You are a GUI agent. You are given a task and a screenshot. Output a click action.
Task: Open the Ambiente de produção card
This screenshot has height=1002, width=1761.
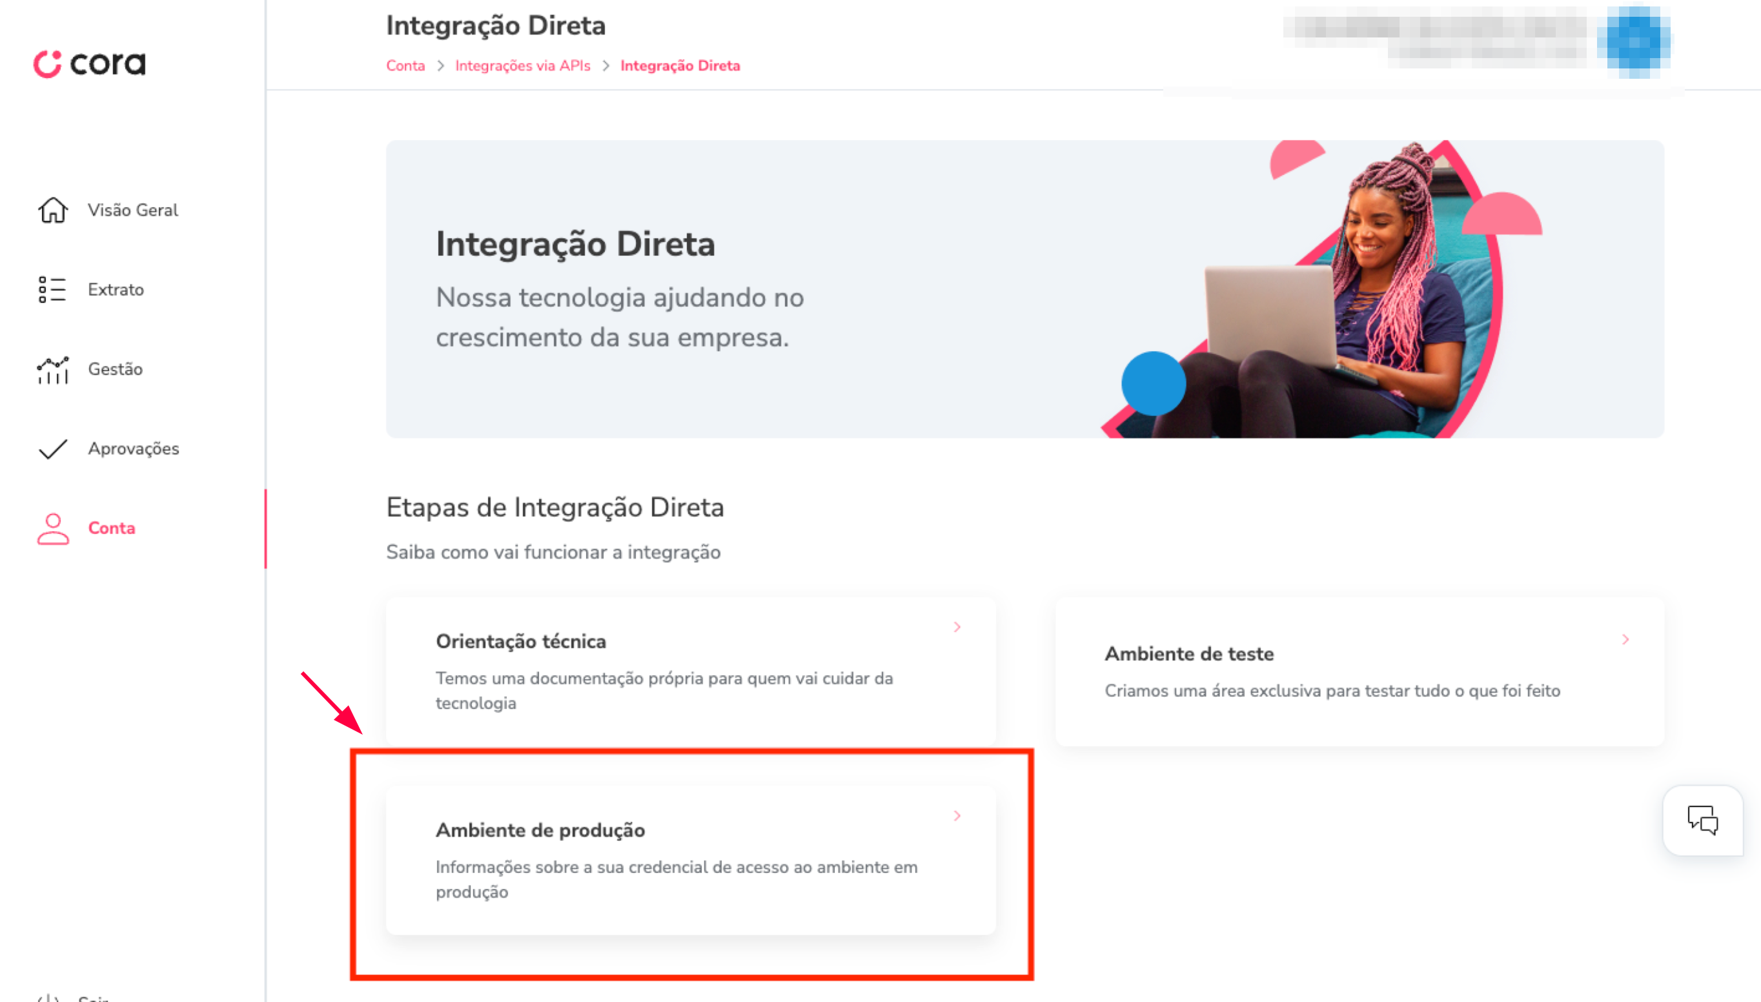(x=691, y=860)
